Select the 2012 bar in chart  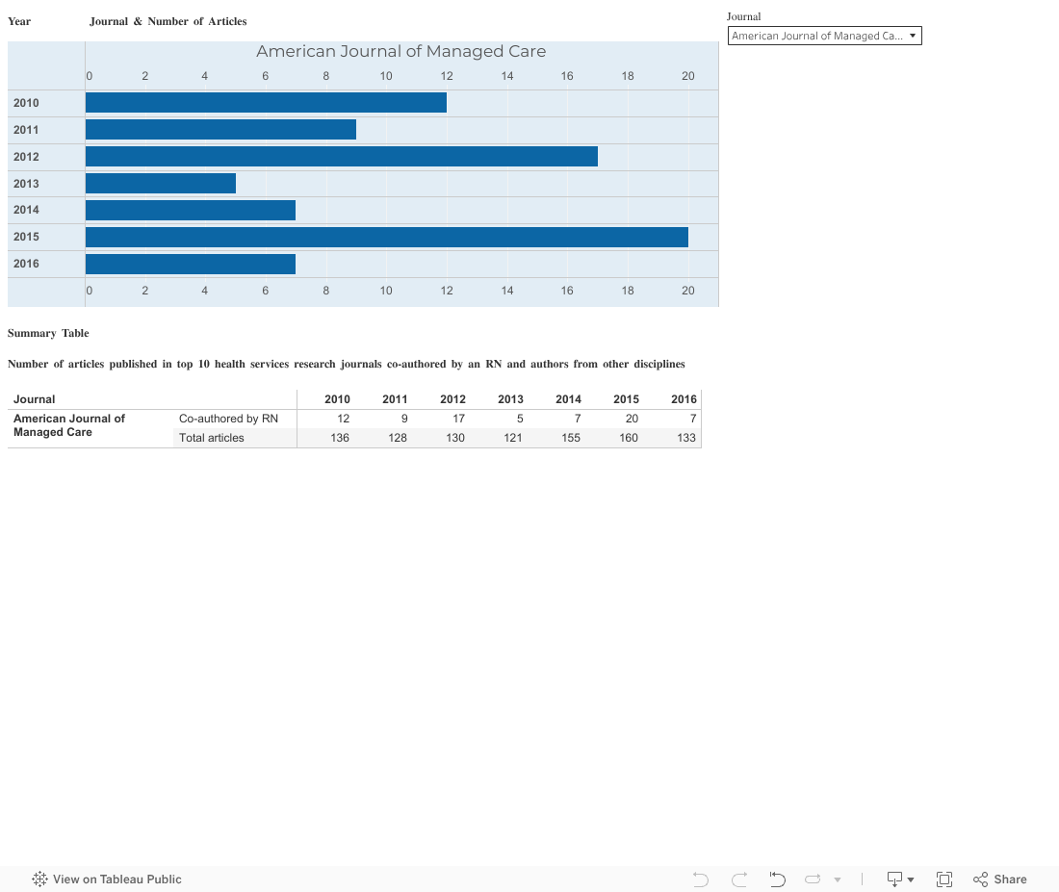click(342, 157)
